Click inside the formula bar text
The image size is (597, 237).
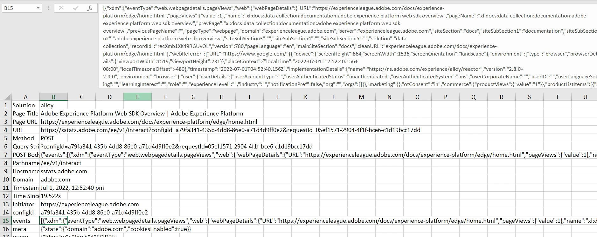point(348,46)
